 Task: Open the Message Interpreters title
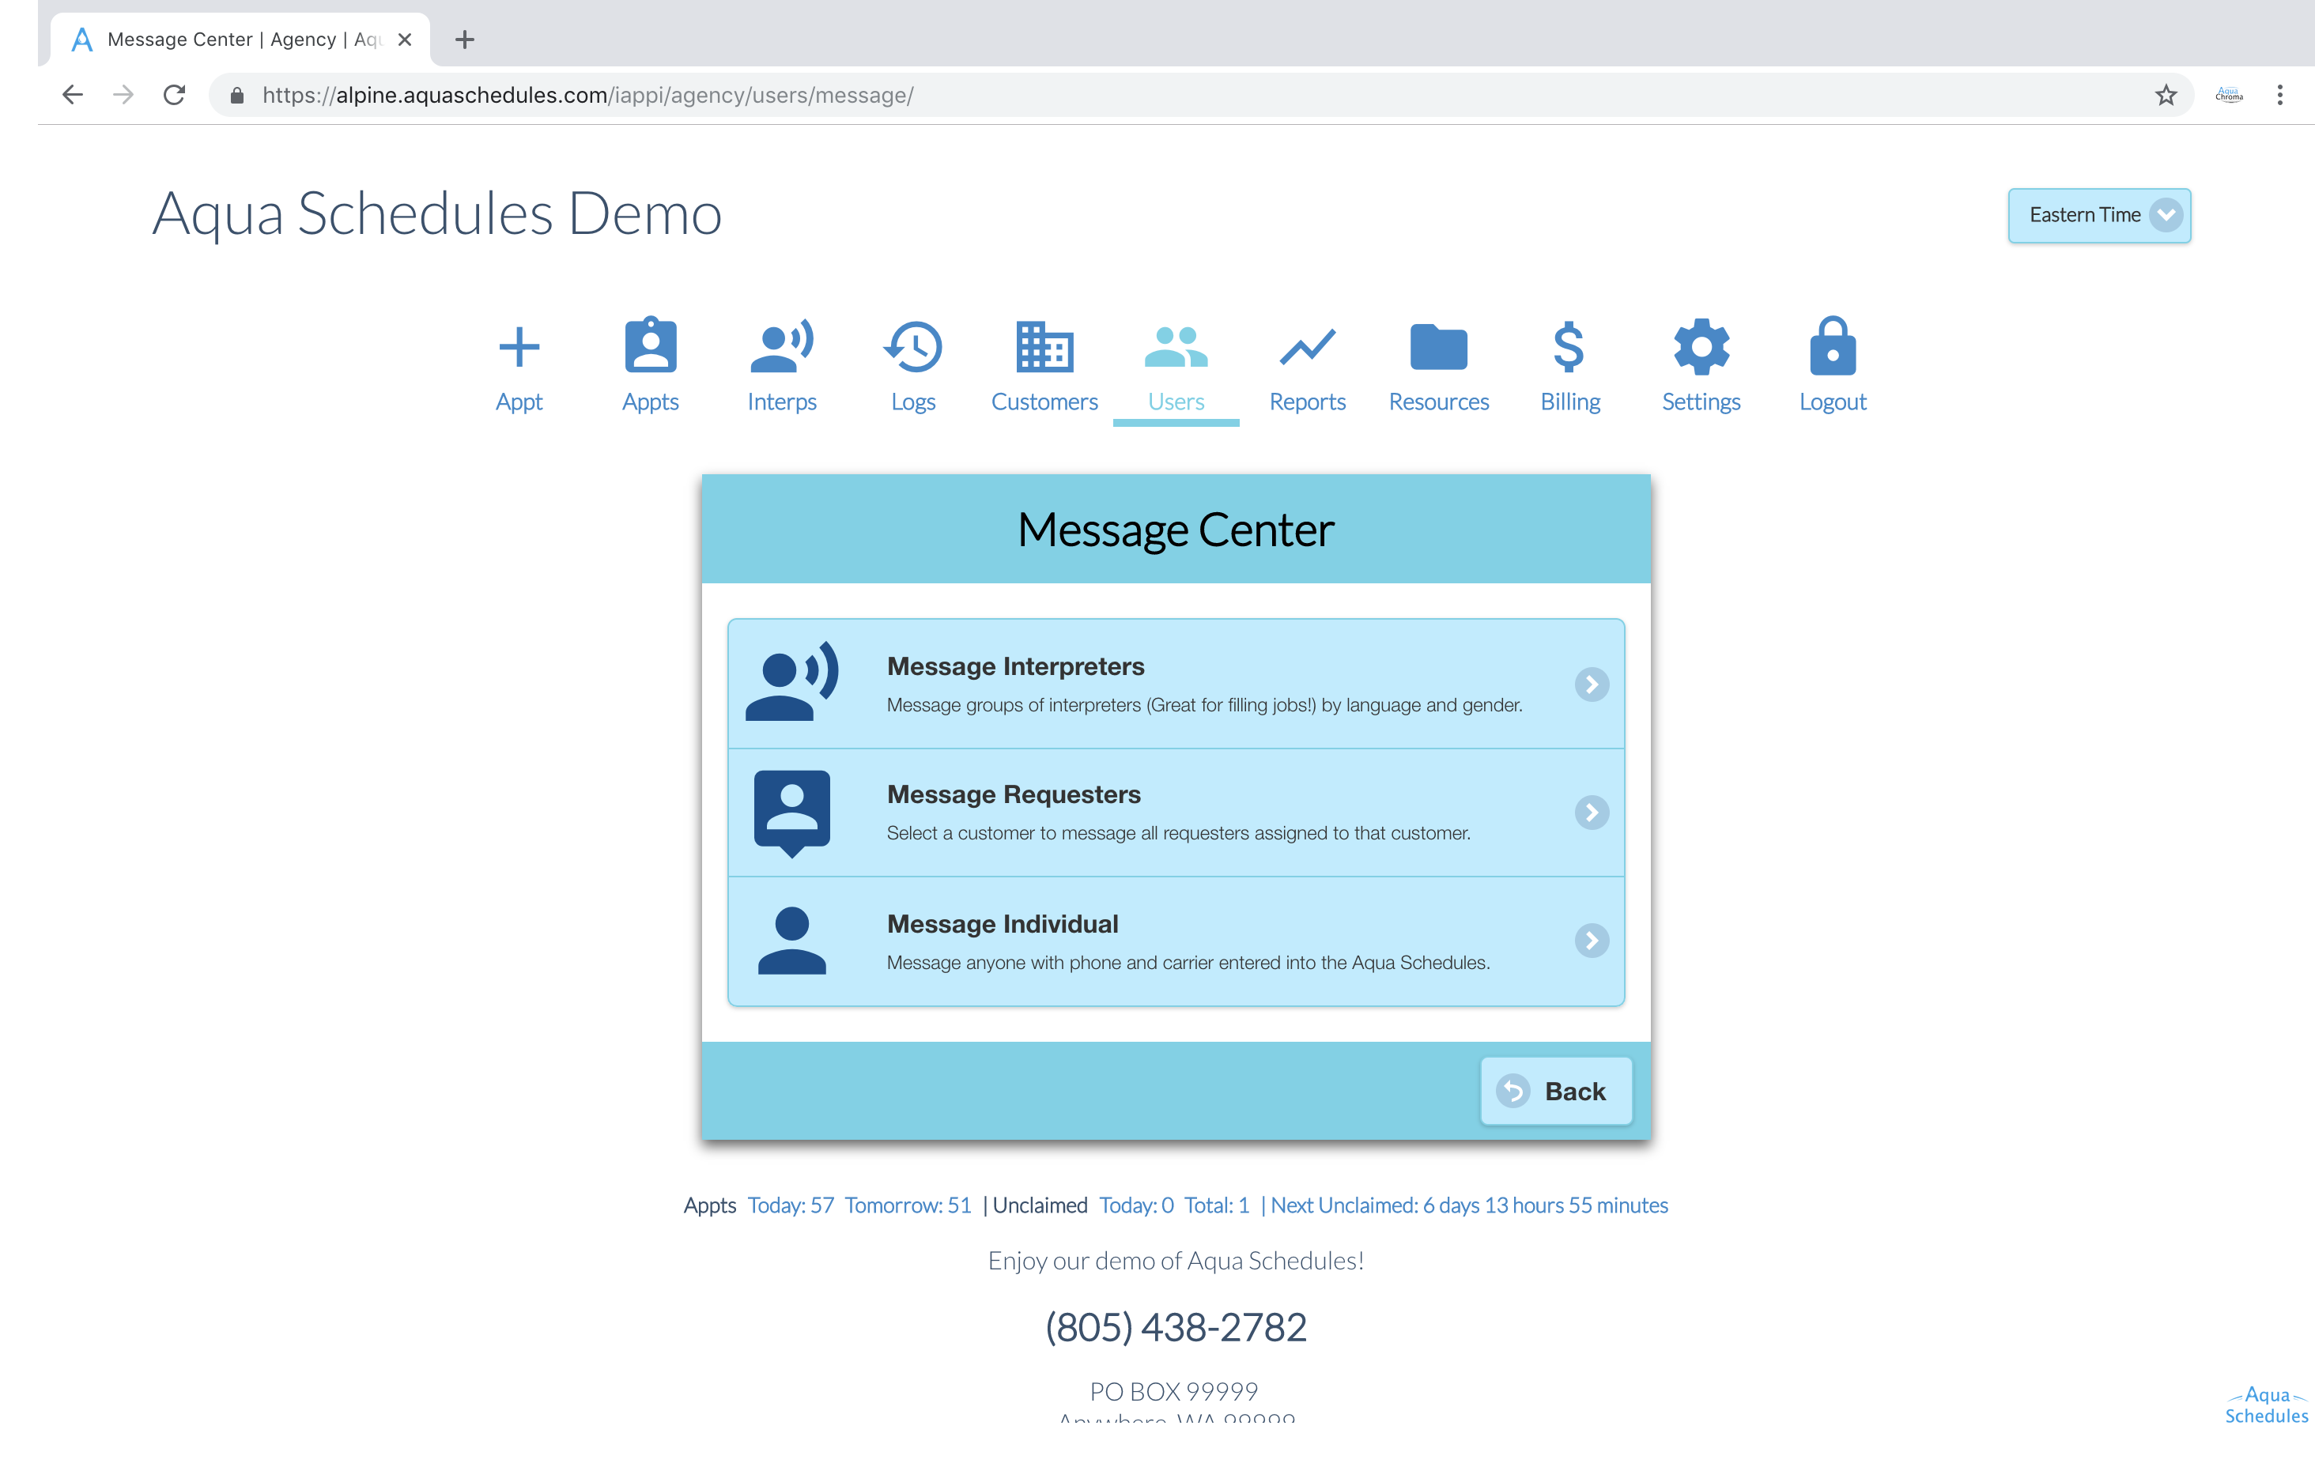click(x=1015, y=666)
